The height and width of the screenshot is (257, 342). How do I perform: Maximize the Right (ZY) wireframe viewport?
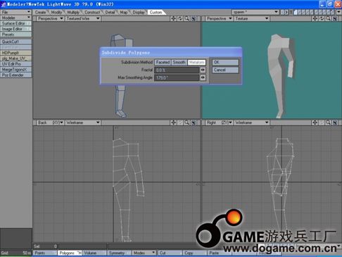coord(335,123)
